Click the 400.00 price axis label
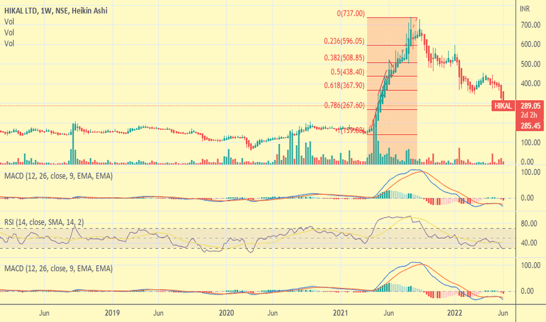The width and height of the screenshot is (546, 322). point(530,84)
